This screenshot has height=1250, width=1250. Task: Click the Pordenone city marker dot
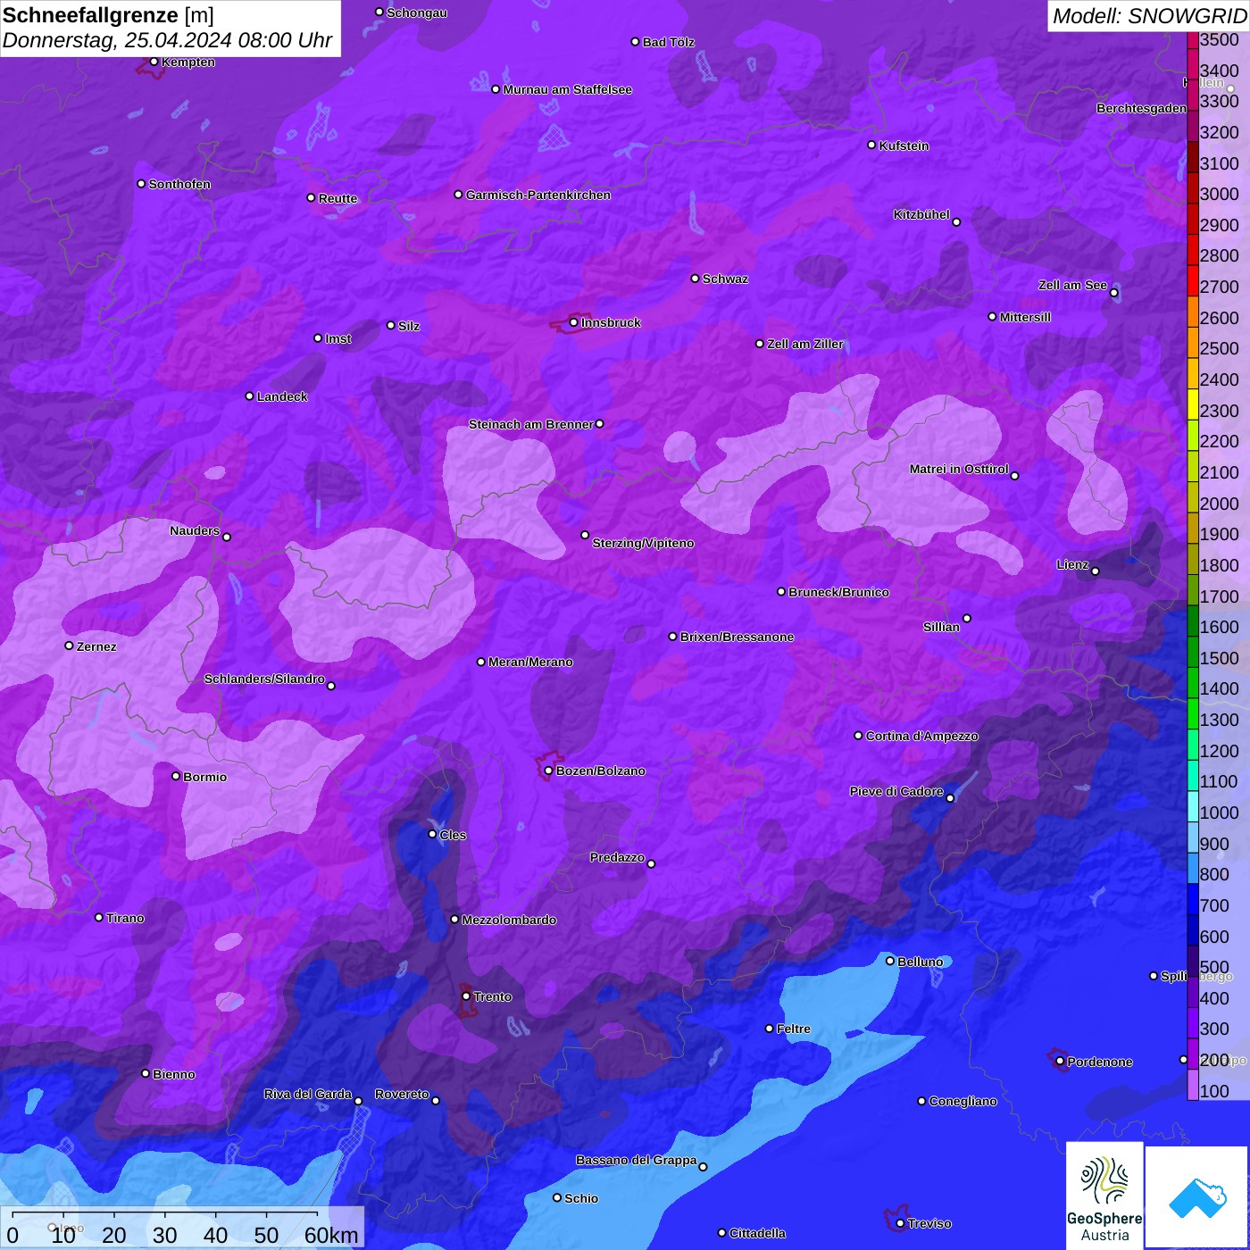click(1060, 1061)
